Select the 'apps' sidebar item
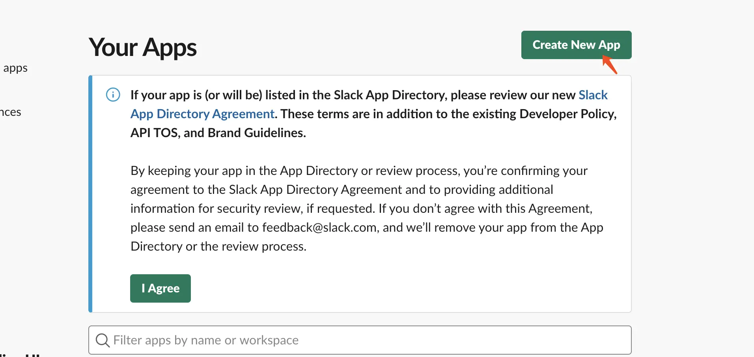 click(x=15, y=68)
